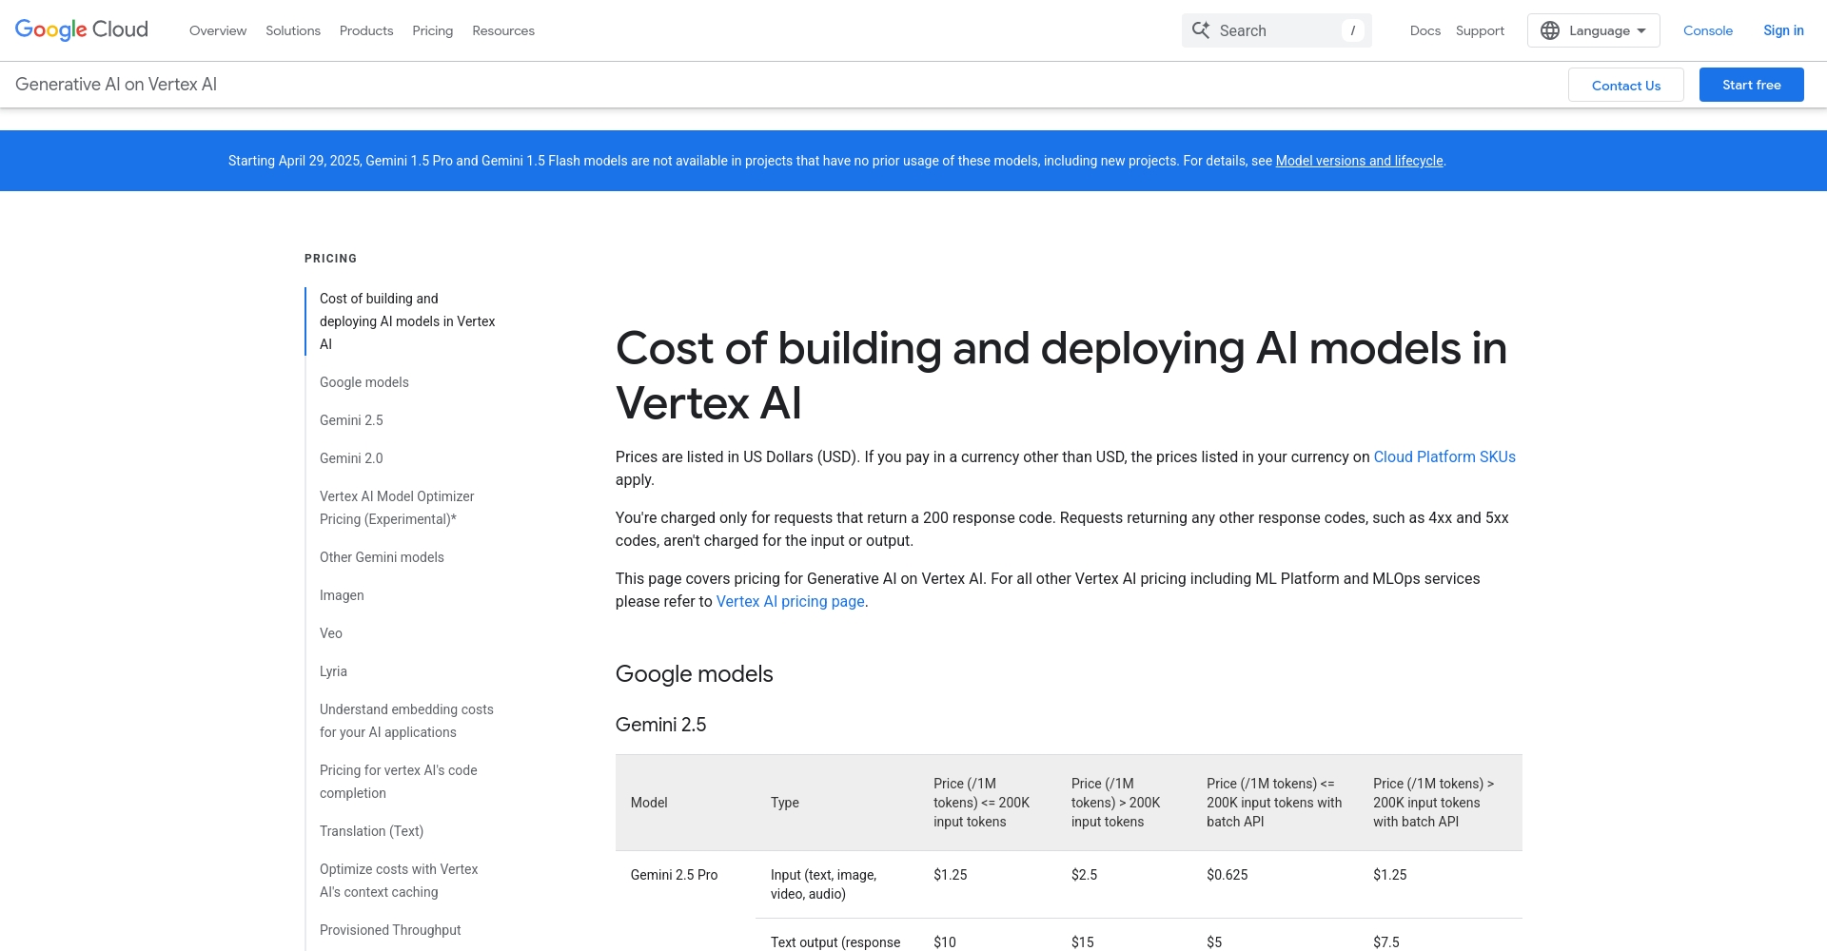
Task: Jump to Google models in sidebar
Action: [x=364, y=382]
